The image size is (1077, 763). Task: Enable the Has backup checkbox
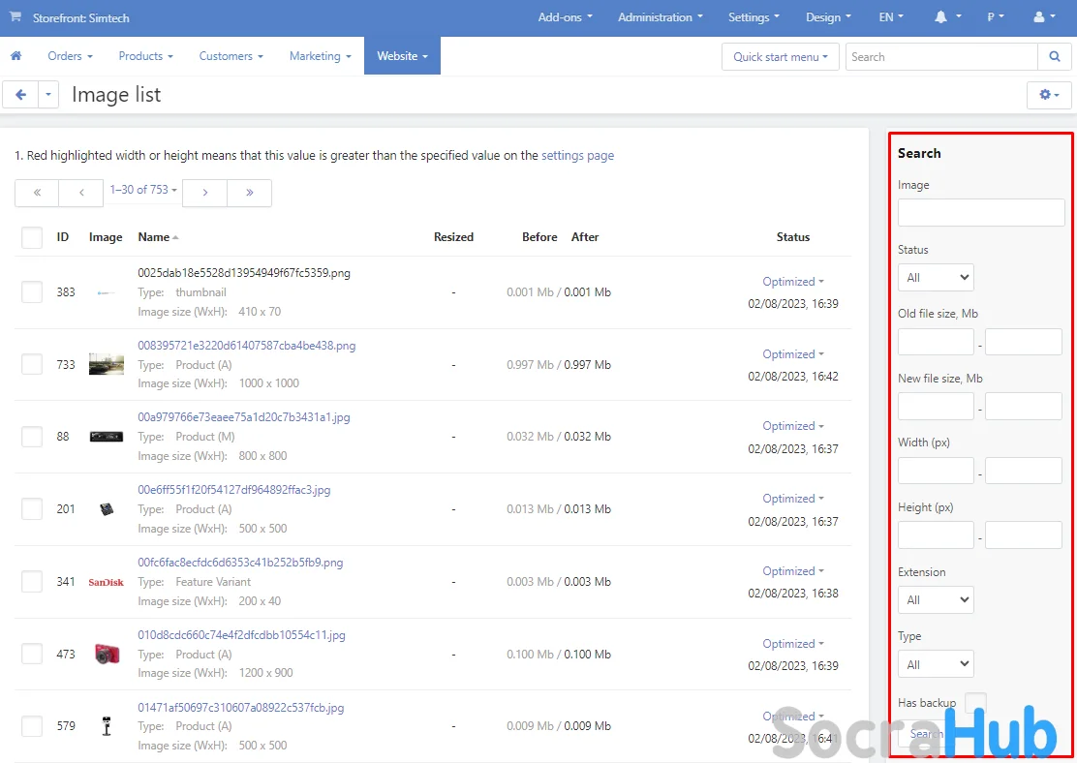pos(975,703)
